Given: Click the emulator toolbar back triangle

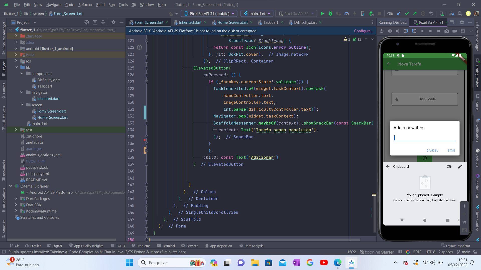Looking at the screenshot, I should [x=422, y=31].
